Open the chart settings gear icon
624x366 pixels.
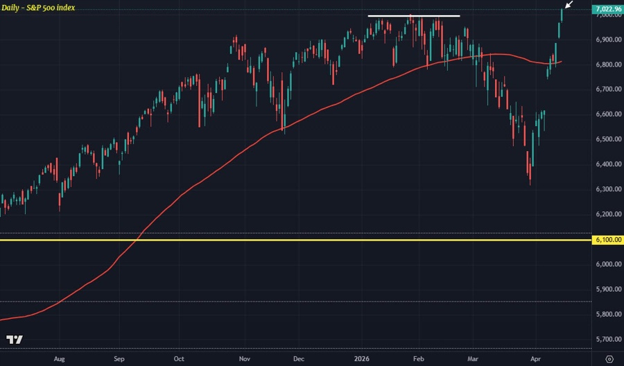[x=609, y=359]
